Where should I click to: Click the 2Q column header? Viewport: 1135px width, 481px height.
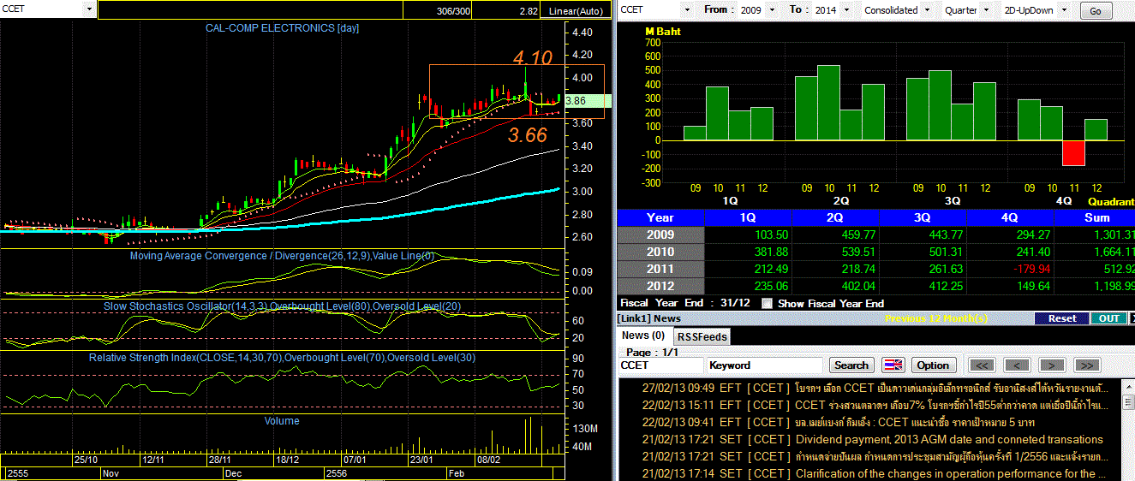[x=835, y=217]
